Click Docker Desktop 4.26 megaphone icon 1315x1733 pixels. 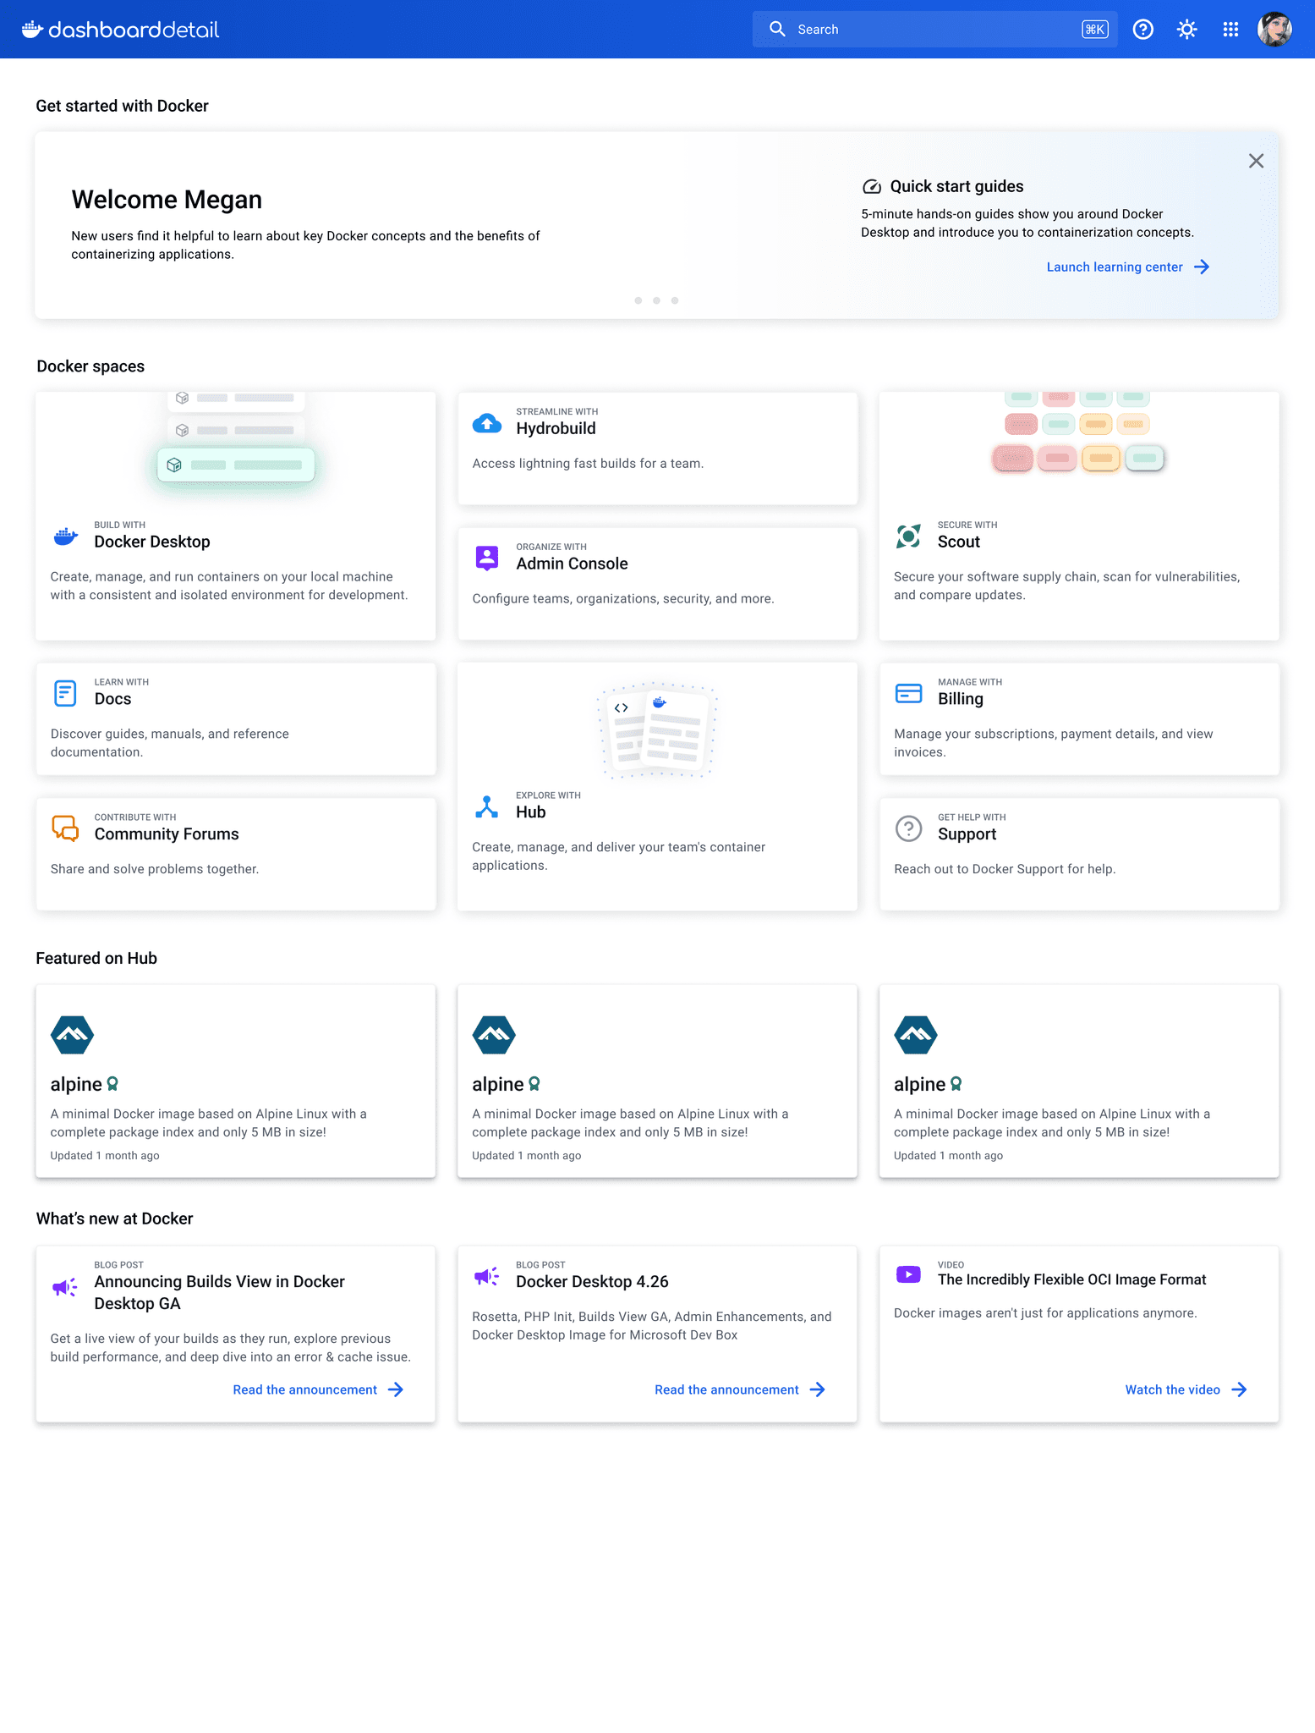(x=486, y=1277)
